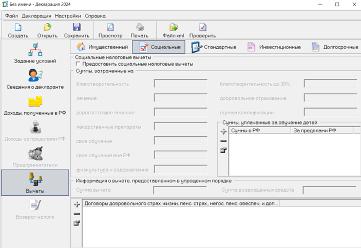Open the Настройки menu
This screenshot has width=361, height=248.
(x=67, y=16)
